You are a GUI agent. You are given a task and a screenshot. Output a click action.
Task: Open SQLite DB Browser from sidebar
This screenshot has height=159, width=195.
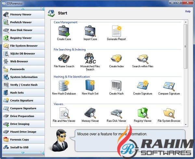tap(23, 54)
